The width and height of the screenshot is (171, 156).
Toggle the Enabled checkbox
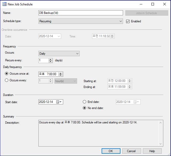tap(128, 21)
